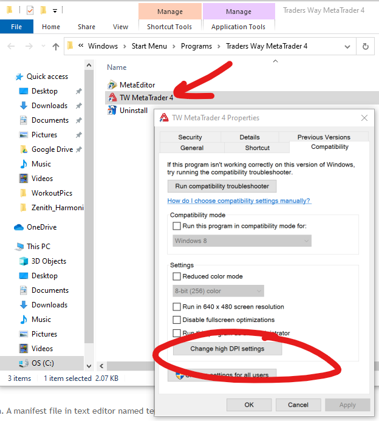Open the Windows 8 compatibility dropdown

point(242,241)
